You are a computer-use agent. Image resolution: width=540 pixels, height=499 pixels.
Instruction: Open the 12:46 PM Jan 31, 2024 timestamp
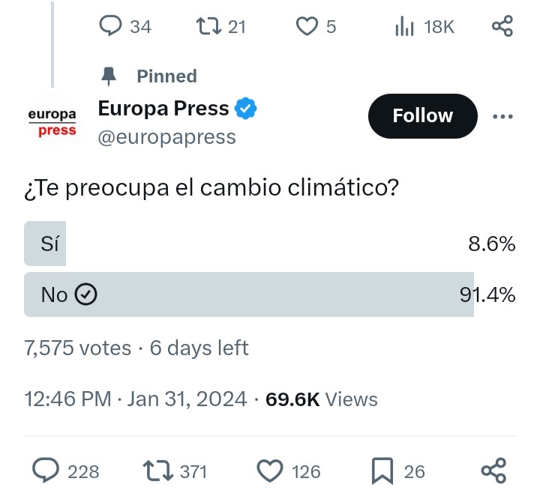coord(135,399)
